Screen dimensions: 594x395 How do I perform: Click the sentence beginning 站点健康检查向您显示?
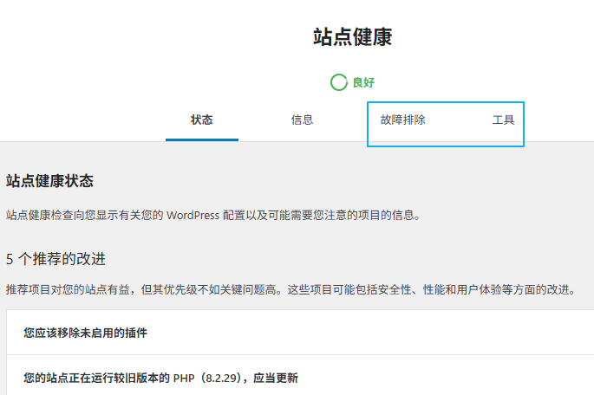coord(212,215)
